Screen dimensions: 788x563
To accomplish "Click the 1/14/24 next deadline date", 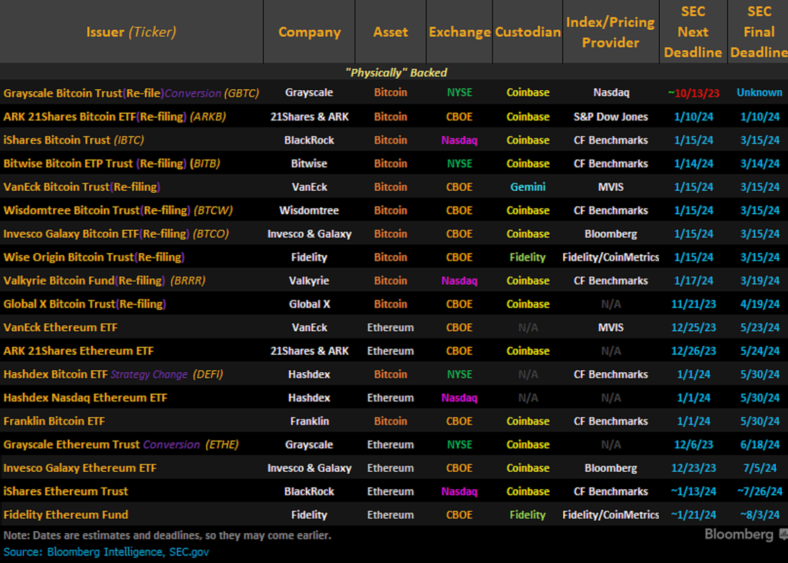I will tap(693, 163).
